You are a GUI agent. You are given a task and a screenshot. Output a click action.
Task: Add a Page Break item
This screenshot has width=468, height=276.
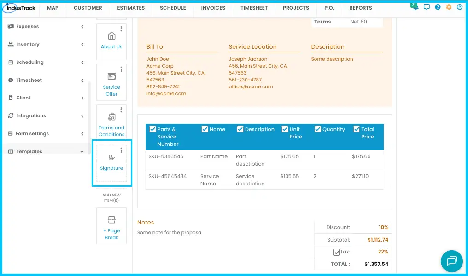coord(111,226)
